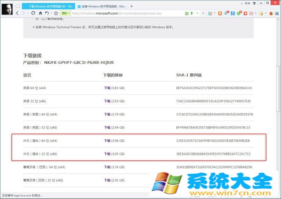Click the blue globe search icon
The width and height of the screenshot is (281, 199).
pyautogui.click(x=277, y=13)
